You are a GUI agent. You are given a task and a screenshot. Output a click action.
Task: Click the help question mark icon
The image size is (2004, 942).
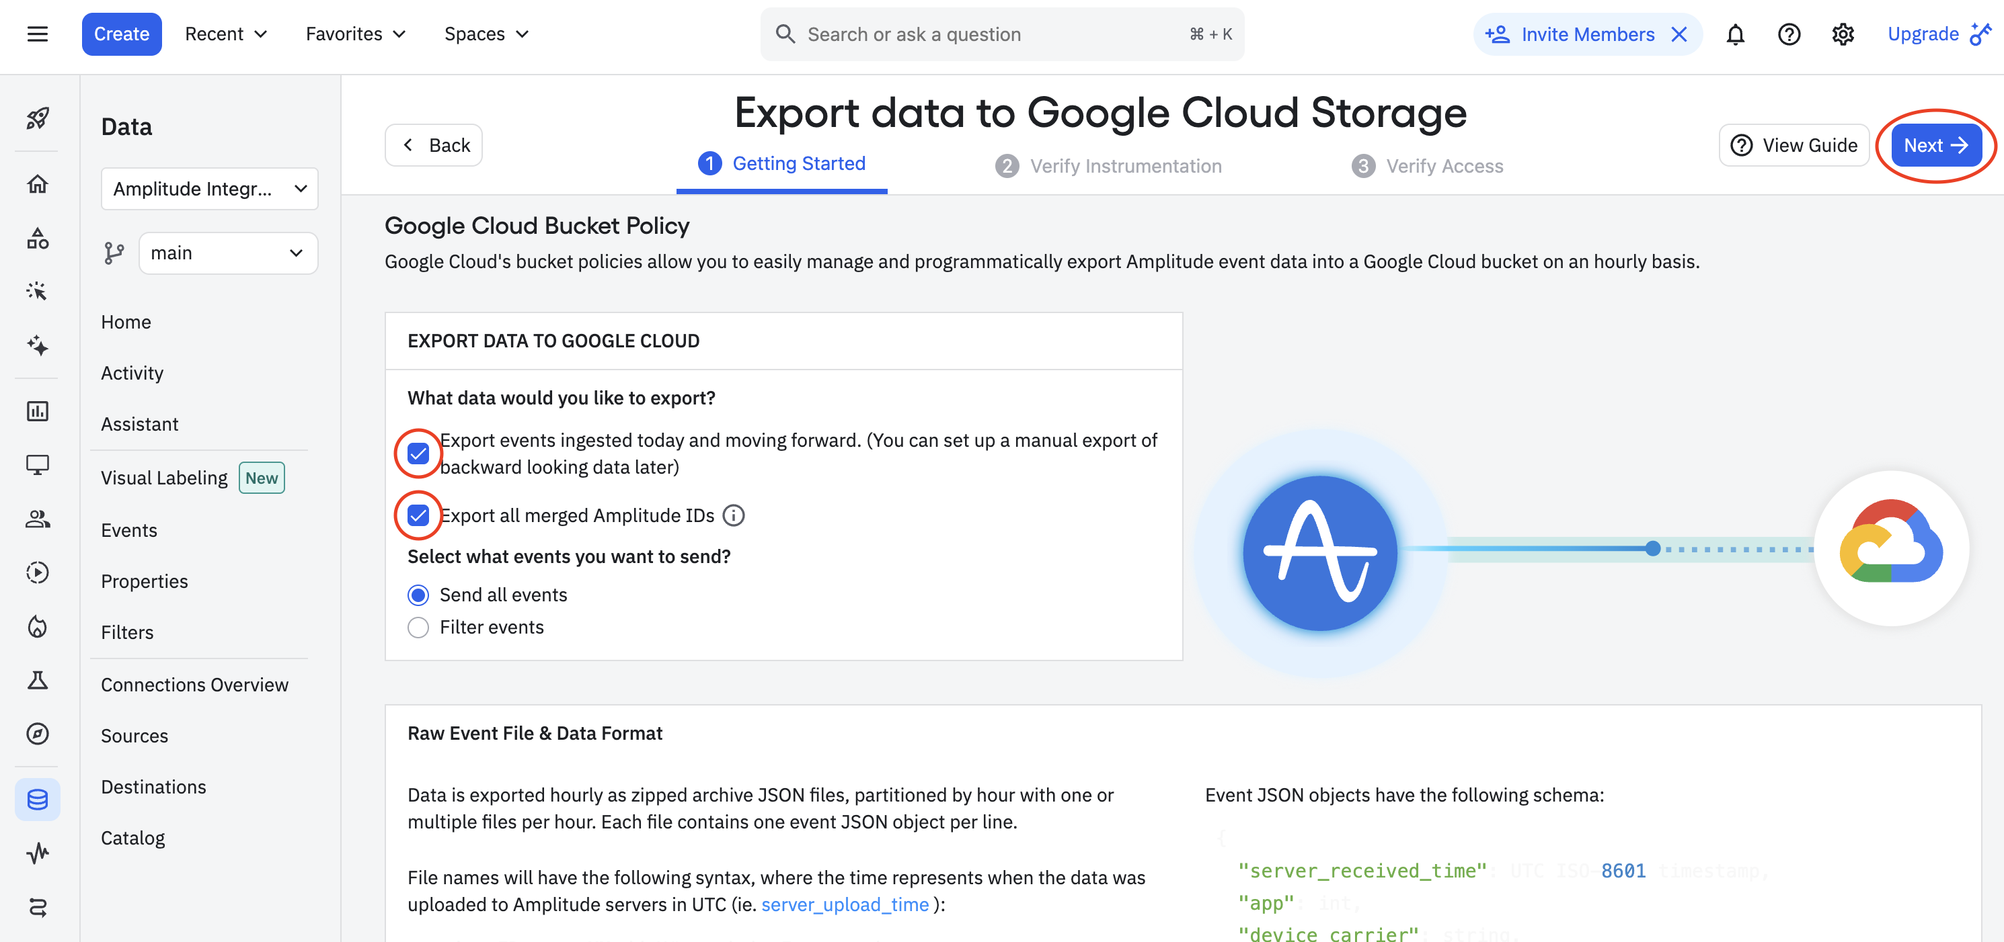[x=1789, y=34]
